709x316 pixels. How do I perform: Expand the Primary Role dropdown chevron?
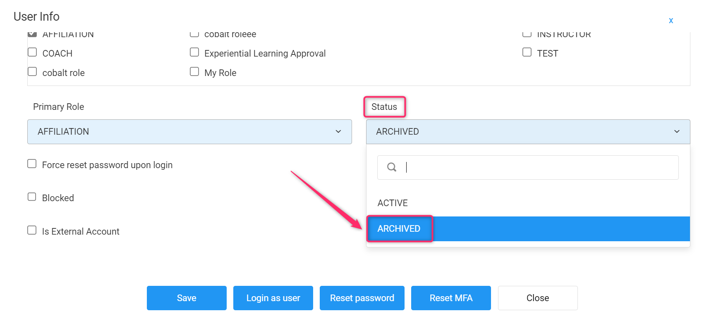338,131
